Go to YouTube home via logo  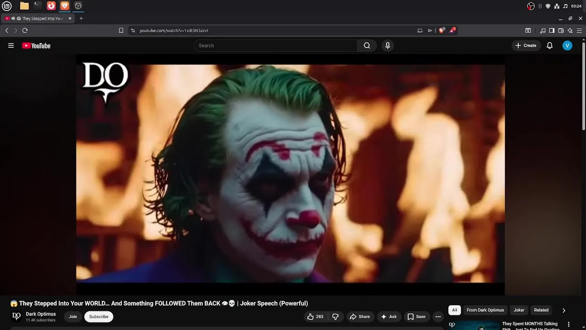point(36,45)
